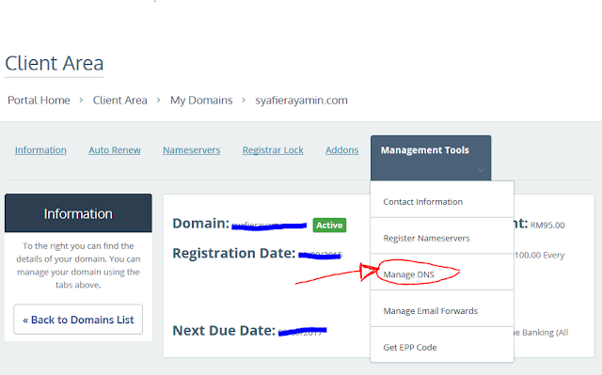
Task: Open Client Area breadcrumb link
Action: (119, 100)
